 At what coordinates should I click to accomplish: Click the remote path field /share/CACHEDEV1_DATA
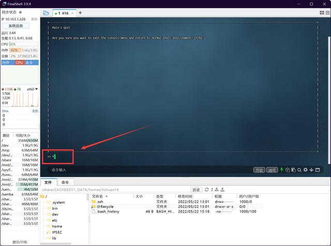coord(115,190)
